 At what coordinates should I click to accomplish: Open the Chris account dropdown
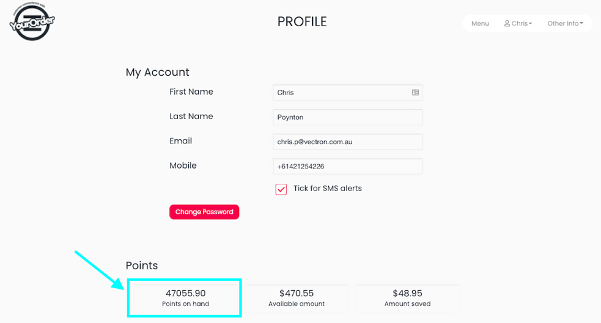coord(518,23)
